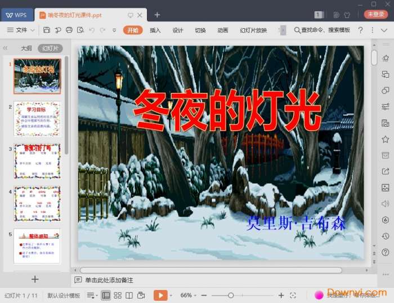Switch slide panel to 幻灯片 view
This screenshot has height=303, width=394.
(x=50, y=48)
